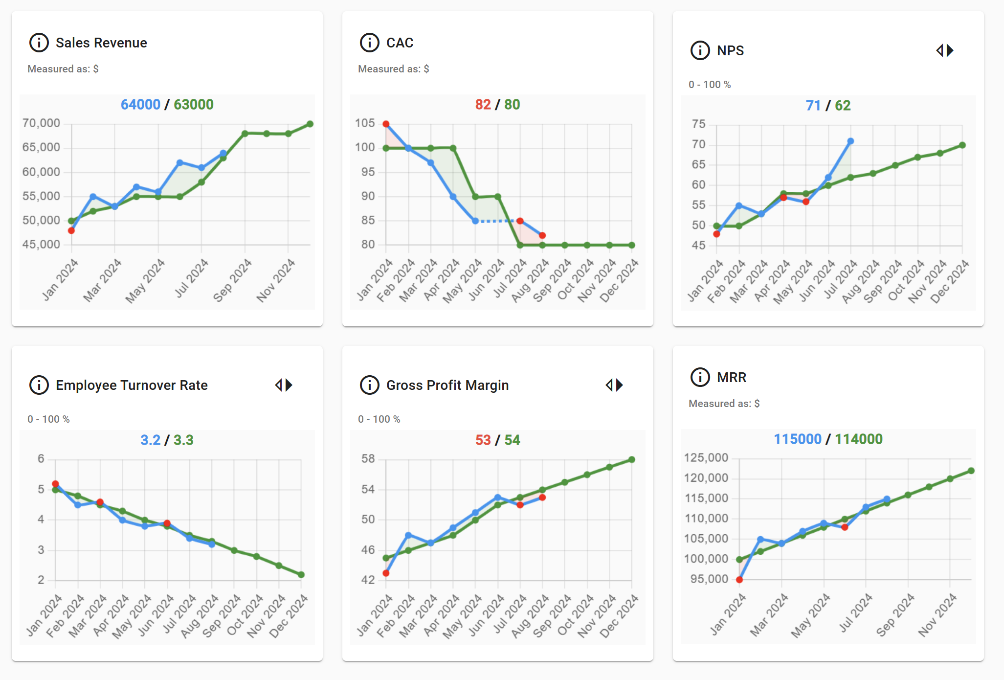The height and width of the screenshot is (680, 1004).
Task: Click the actual value 3.2 in Employee Turnover
Action: point(151,440)
